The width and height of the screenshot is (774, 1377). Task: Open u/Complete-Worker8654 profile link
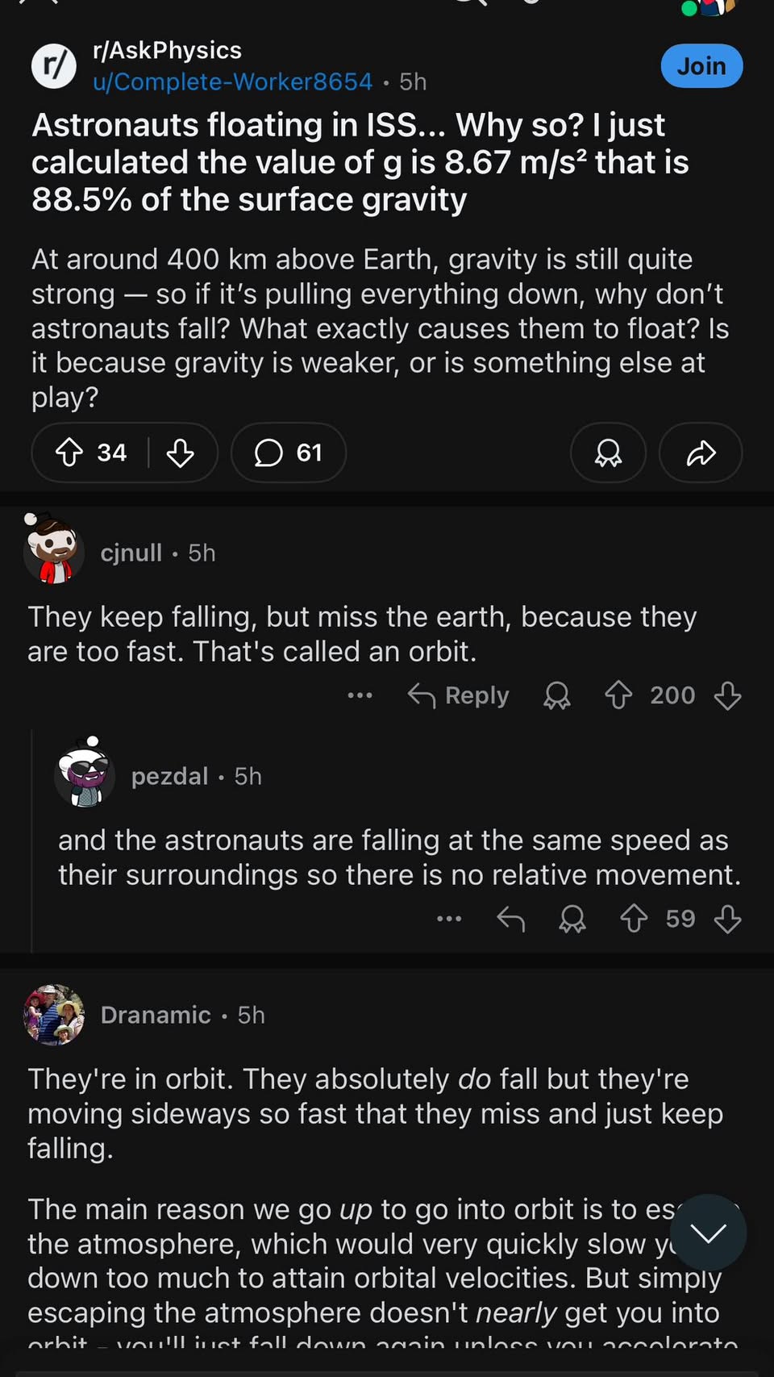[x=232, y=81]
